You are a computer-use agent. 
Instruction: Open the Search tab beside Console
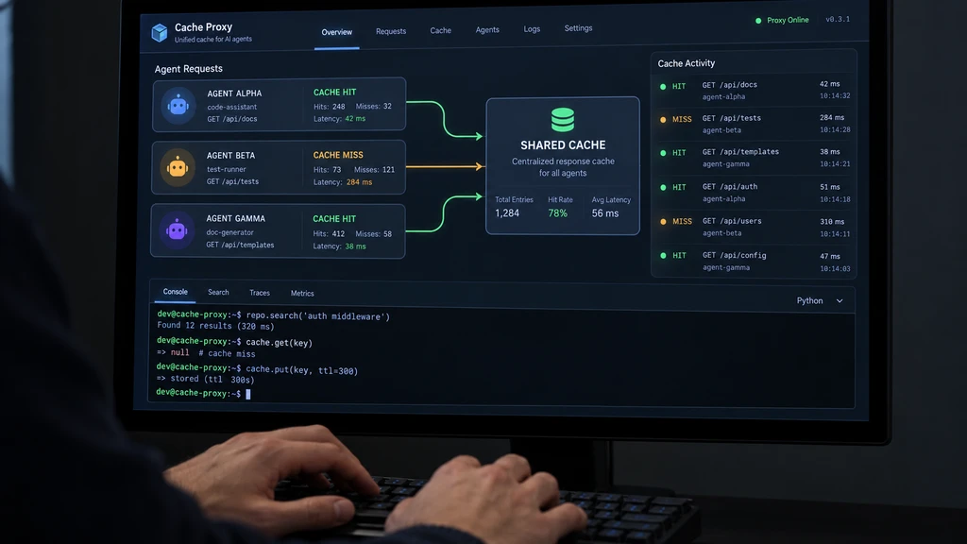tap(218, 293)
